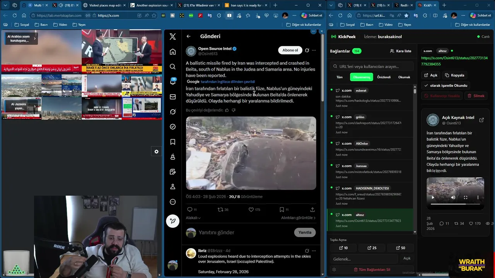Fullscreen the KickPeek preview video
The height and width of the screenshot is (278, 495).
[466, 197]
